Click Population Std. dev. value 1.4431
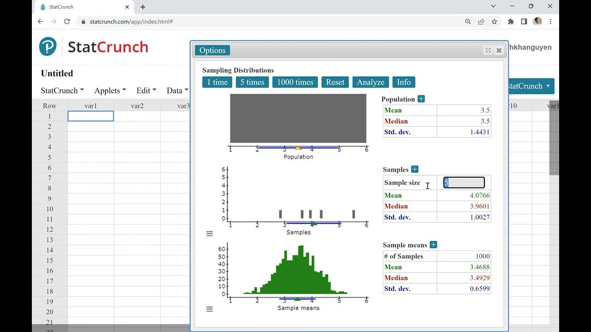Viewport: 591px width, 332px height. (x=479, y=132)
